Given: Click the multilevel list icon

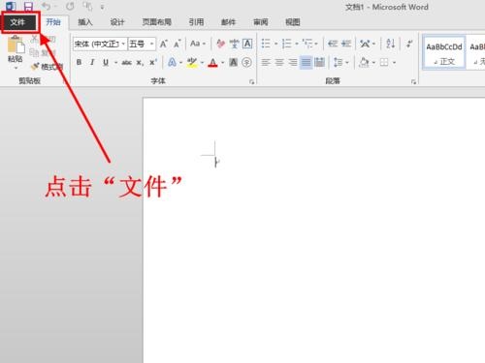Looking at the screenshot, I should [x=307, y=44].
